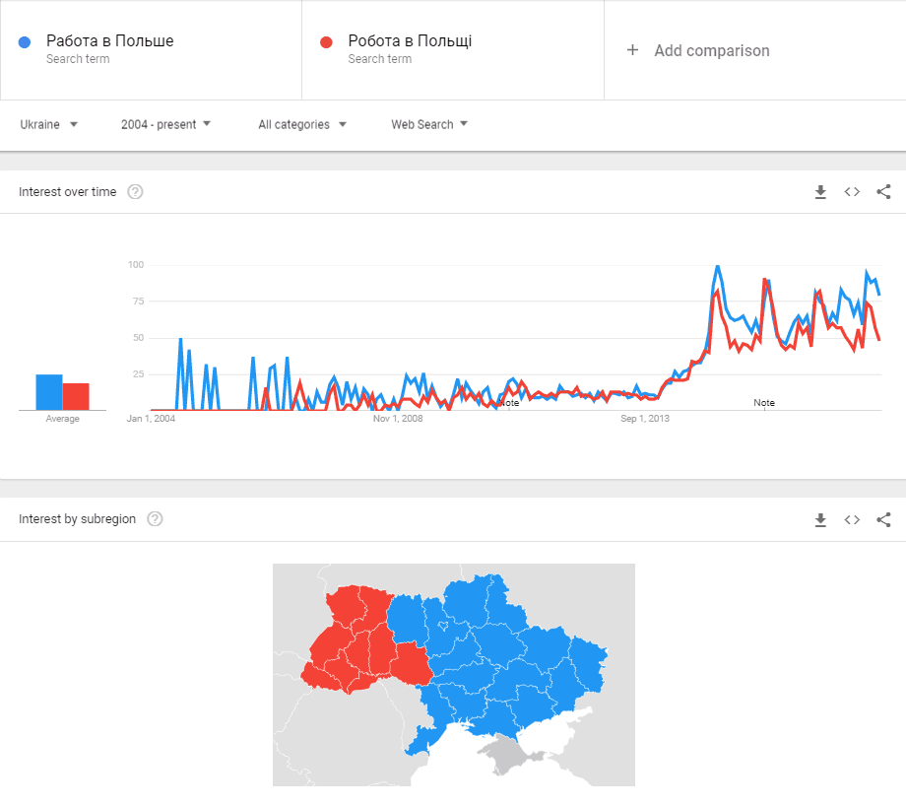The image size is (906, 806).
Task: Share the Interest by subregion map
Action: 883,519
